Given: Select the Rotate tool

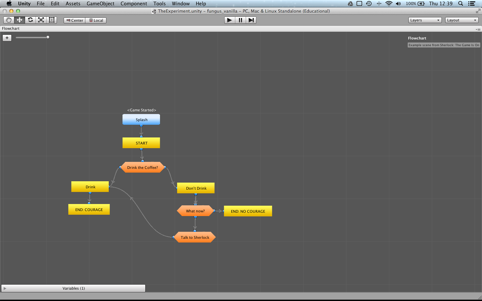Looking at the screenshot, I should (x=30, y=20).
